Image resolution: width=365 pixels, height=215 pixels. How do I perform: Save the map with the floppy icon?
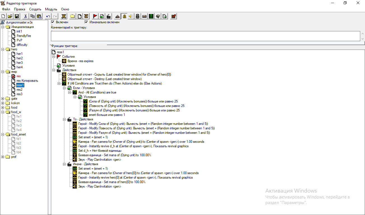(x=17, y=16)
